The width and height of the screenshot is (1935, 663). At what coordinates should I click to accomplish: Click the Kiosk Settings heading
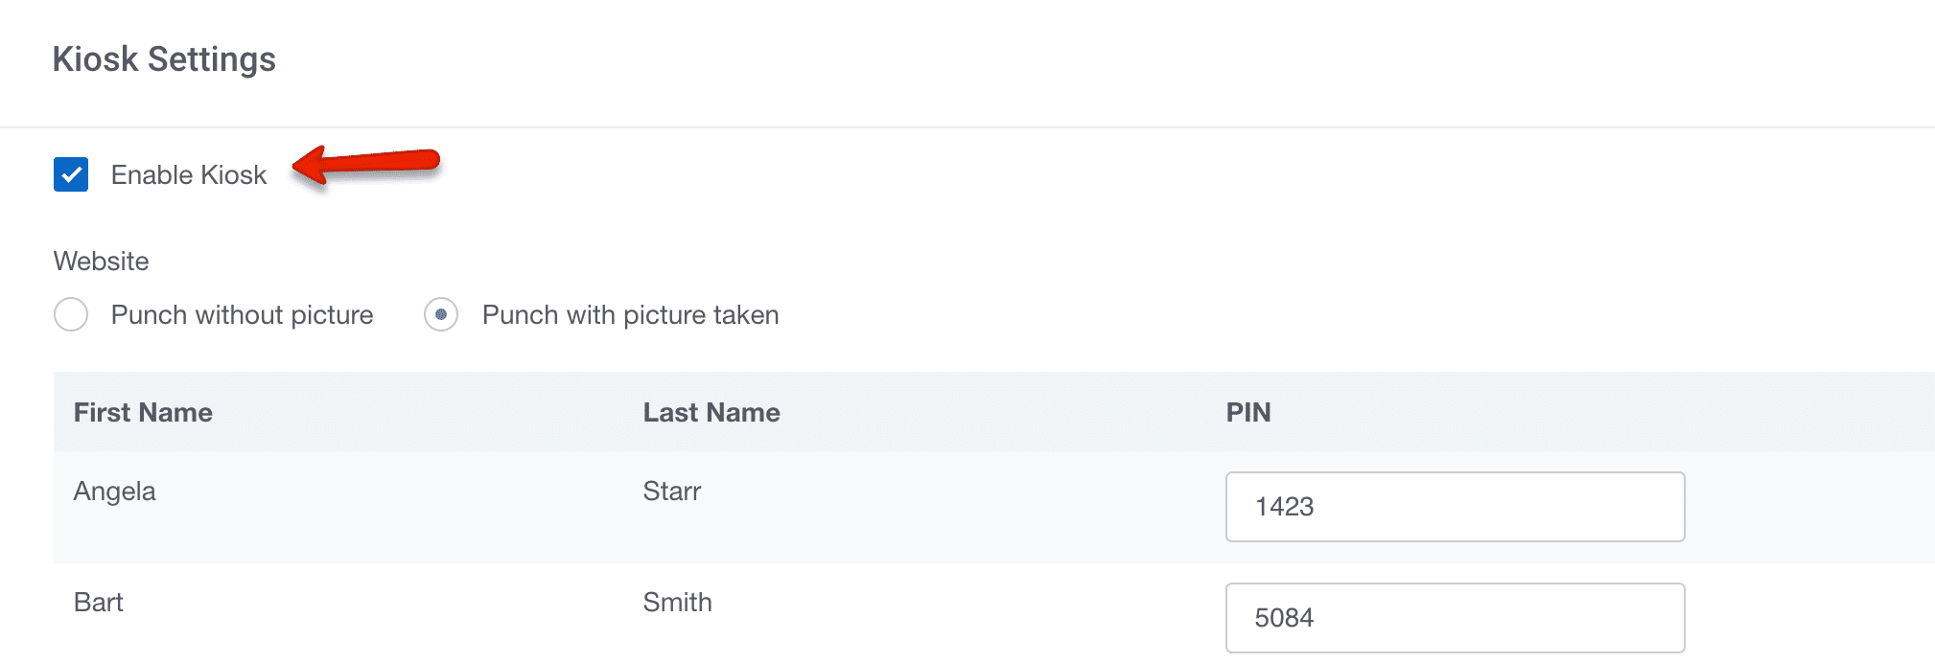click(x=164, y=59)
